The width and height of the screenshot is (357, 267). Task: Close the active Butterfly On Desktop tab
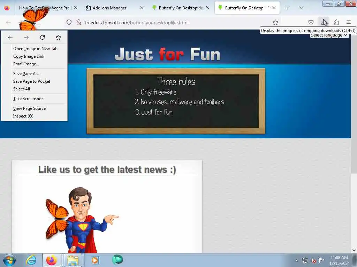click(x=274, y=8)
